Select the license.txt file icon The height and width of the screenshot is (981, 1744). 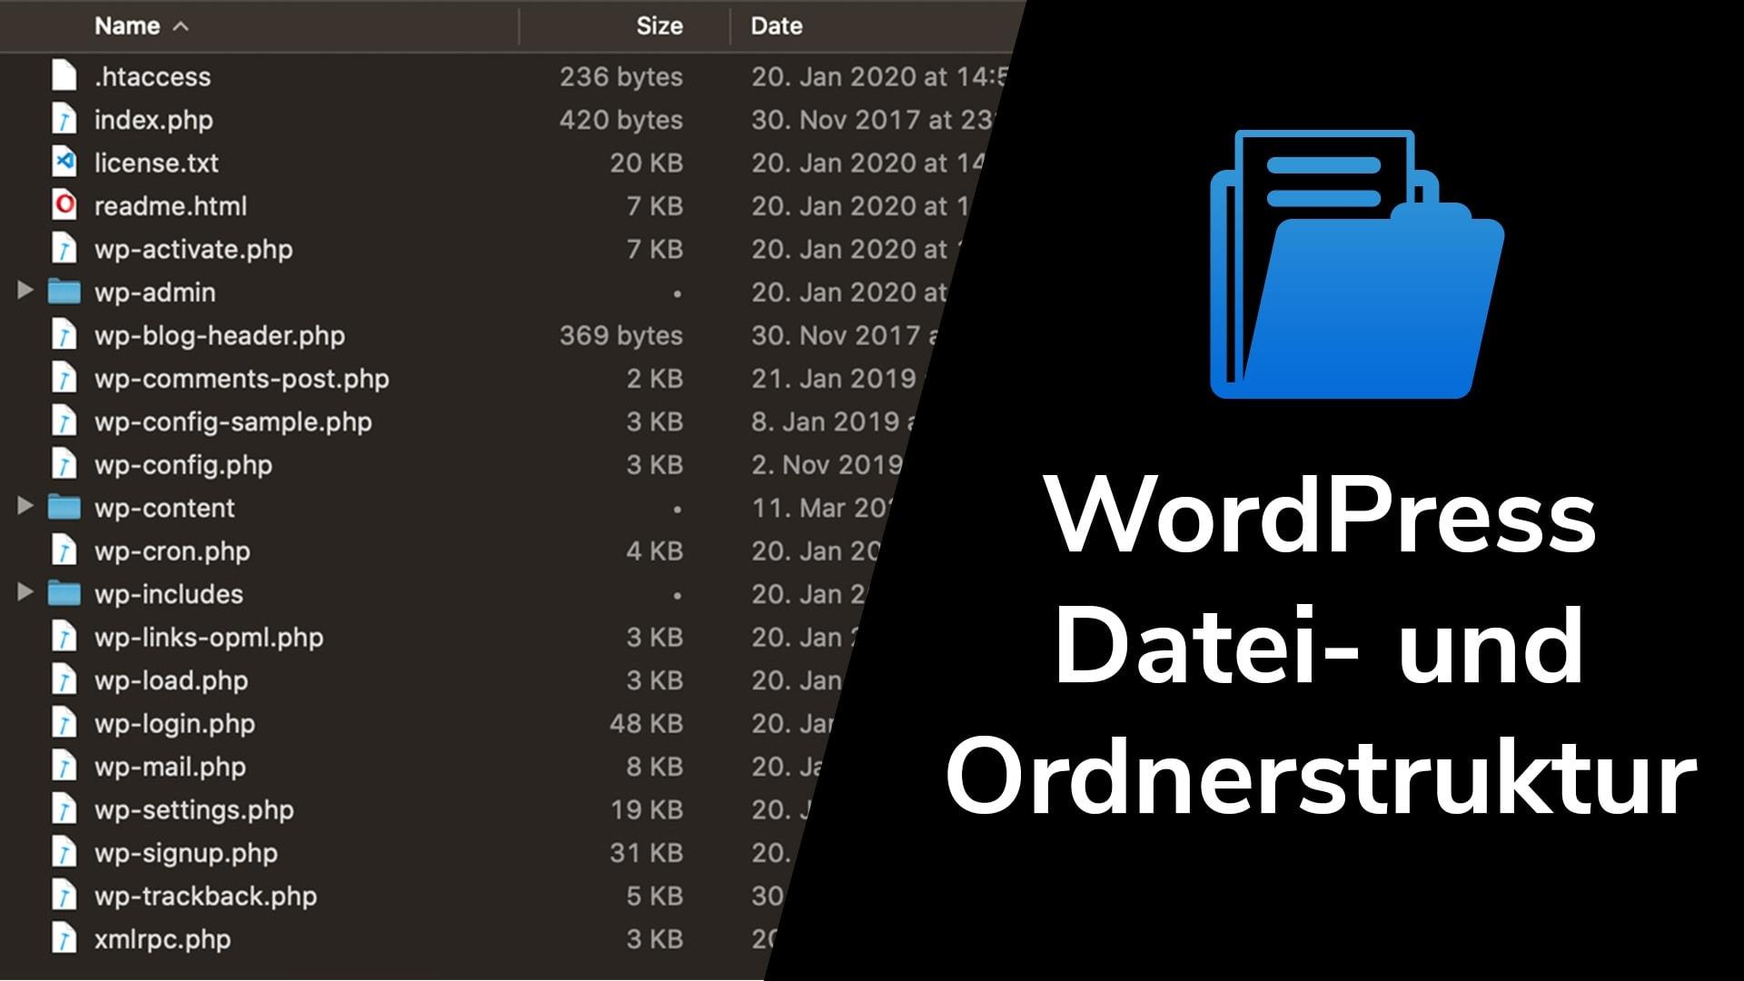tap(63, 162)
